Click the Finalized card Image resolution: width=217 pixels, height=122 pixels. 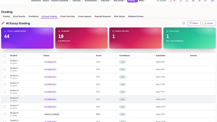point(190,38)
